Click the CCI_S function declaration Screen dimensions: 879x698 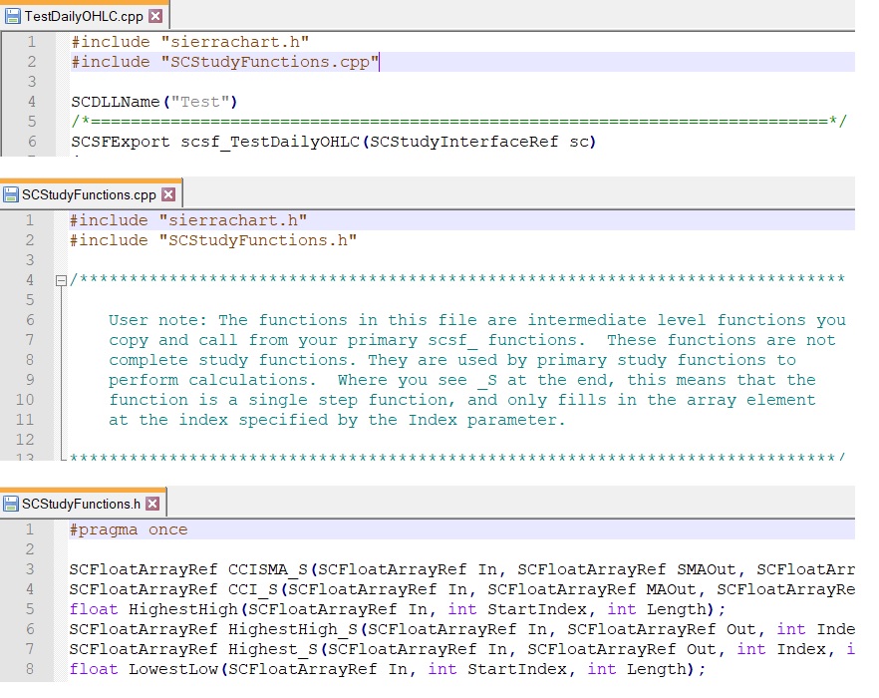462,589
